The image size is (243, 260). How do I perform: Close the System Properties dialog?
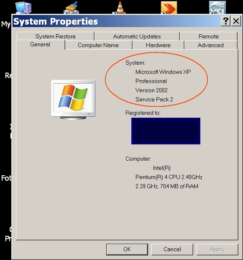click(236, 21)
